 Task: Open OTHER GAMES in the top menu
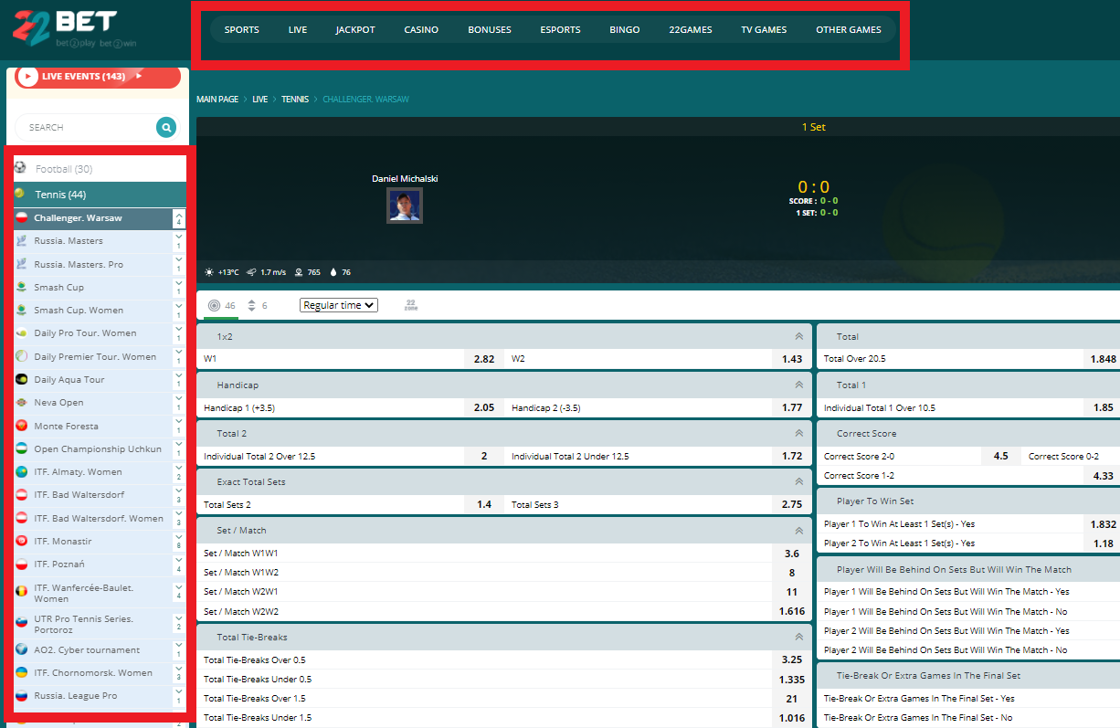click(849, 29)
